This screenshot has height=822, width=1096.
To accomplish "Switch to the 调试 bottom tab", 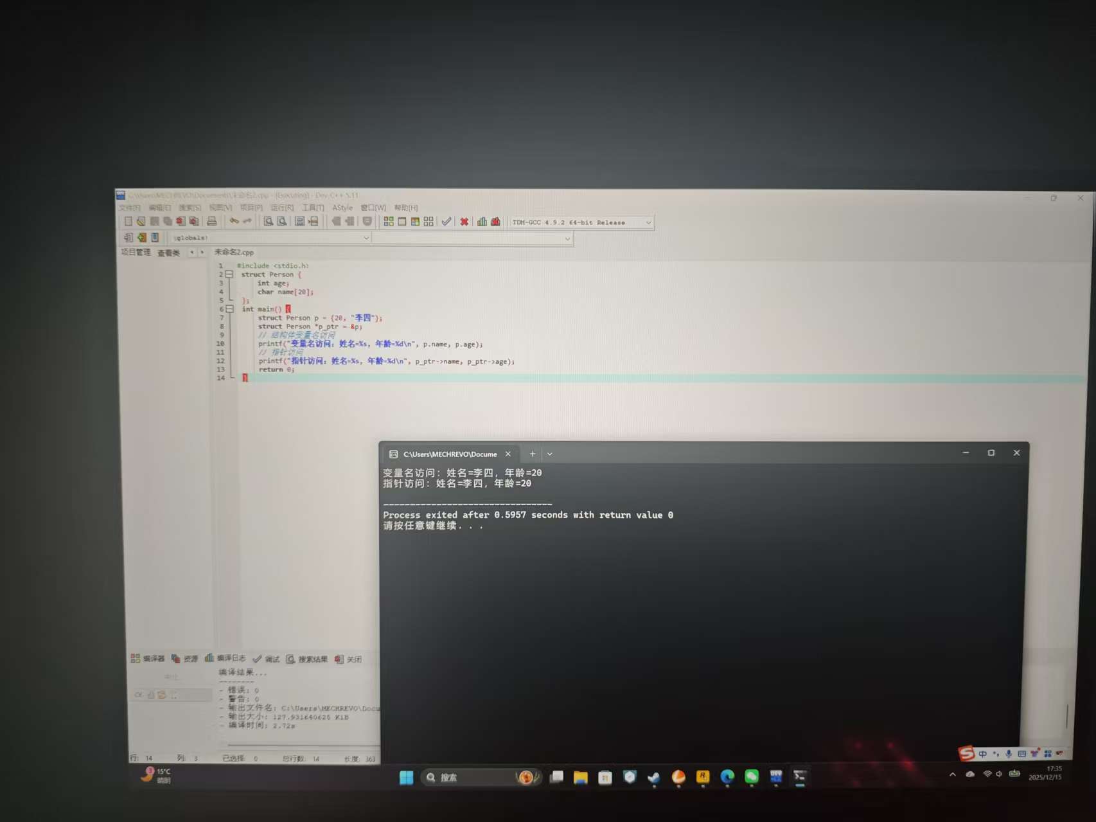I will (266, 659).
